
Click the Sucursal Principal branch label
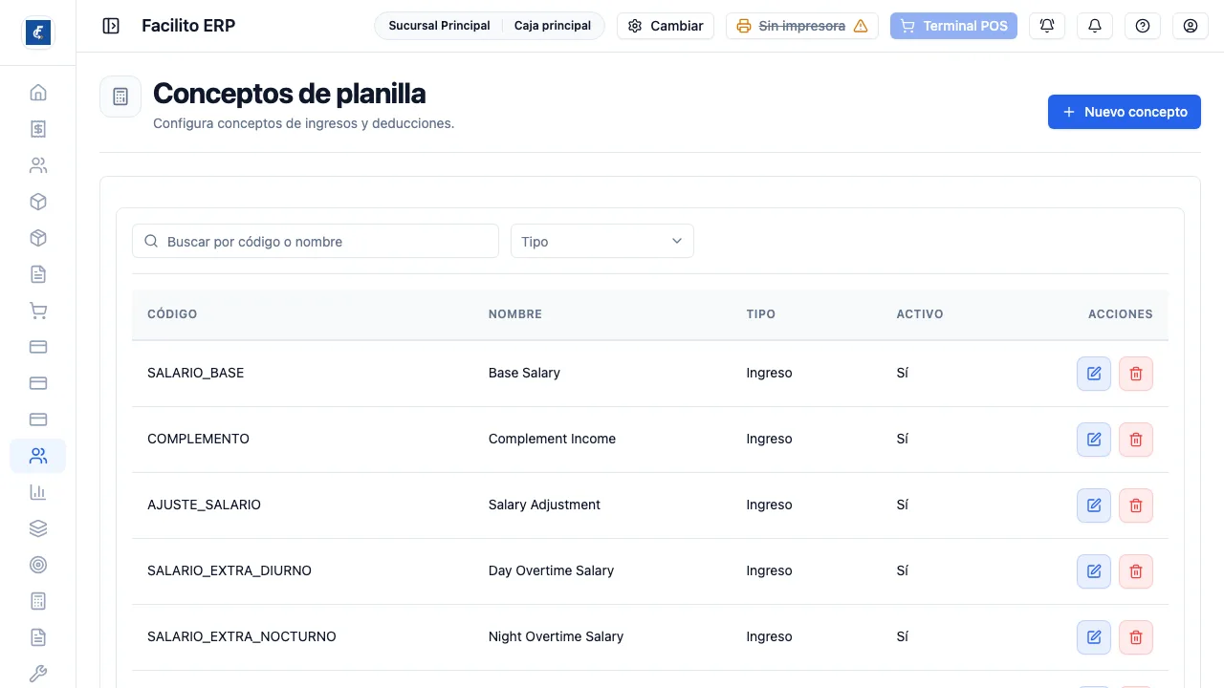click(439, 26)
